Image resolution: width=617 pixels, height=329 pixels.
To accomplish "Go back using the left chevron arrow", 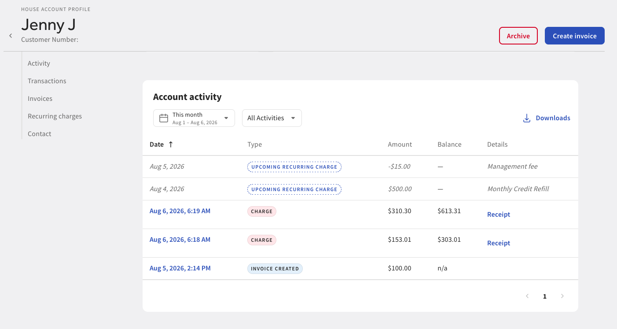I will pyautogui.click(x=11, y=36).
